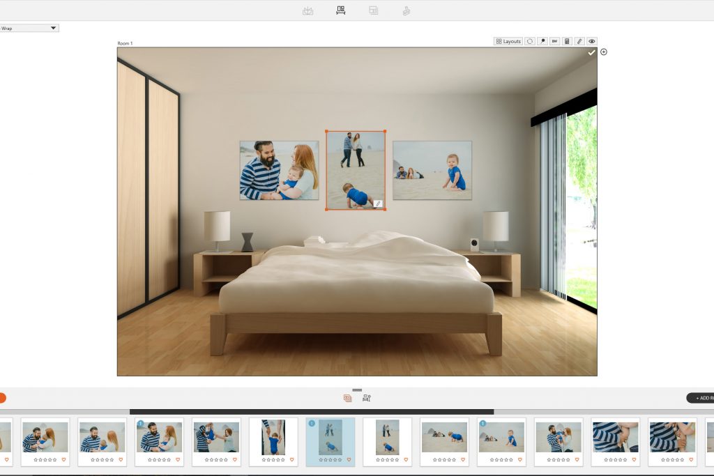Favorite the highlighted thumbnail with its heart
This screenshot has width=714, height=476.
[x=349, y=459]
